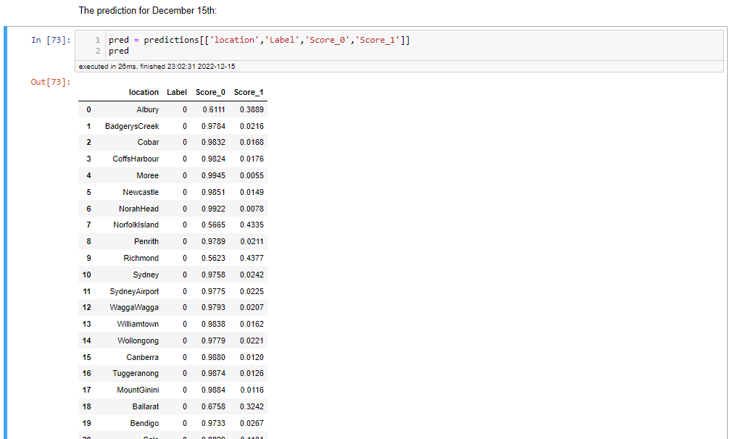735x439 pixels.
Task: Click Score_0 value 0.6111 for Albury
Action: (214, 109)
